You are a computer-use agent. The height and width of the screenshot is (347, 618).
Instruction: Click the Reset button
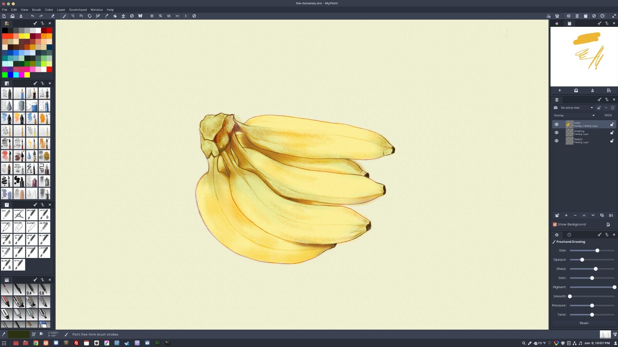pos(584,323)
